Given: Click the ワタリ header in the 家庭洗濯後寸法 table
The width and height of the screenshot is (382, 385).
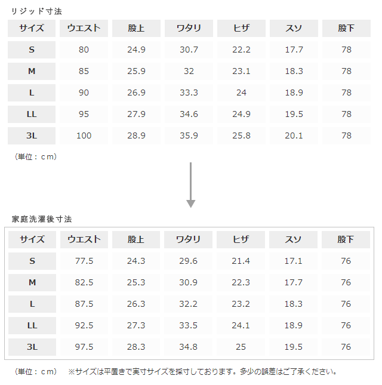Looking at the screenshot, I should (x=189, y=239).
